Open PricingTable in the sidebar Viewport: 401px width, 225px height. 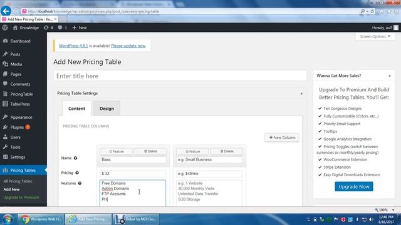(x=21, y=94)
